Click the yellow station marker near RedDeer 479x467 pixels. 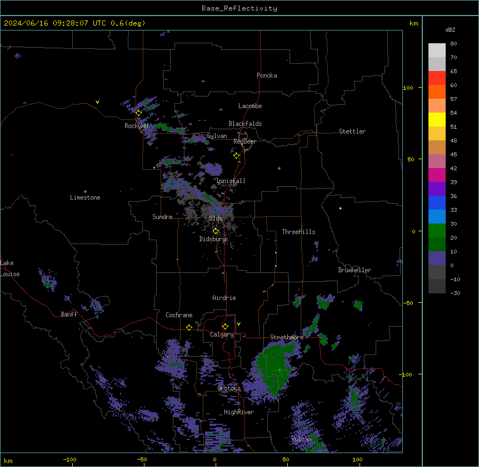tap(236, 156)
